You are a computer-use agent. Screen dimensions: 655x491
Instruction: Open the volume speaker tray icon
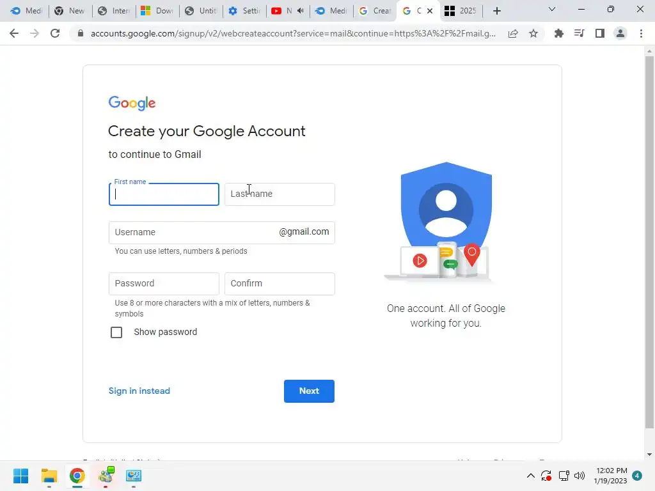pyautogui.click(x=580, y=476)
